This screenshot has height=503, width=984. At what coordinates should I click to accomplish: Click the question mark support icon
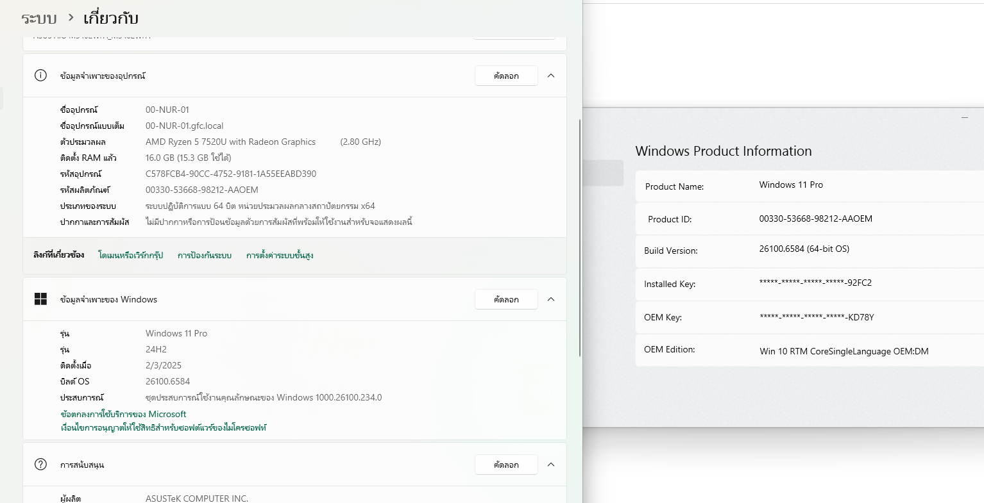[40, 465]
